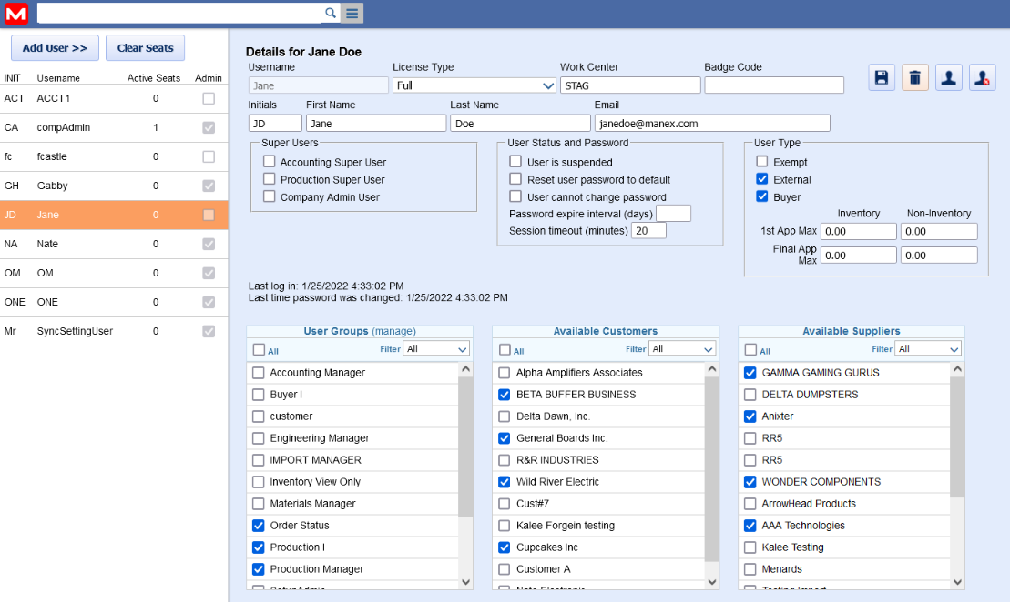Check User cannot change password
The image size is (1010, 602).
[x=515, y=196]
